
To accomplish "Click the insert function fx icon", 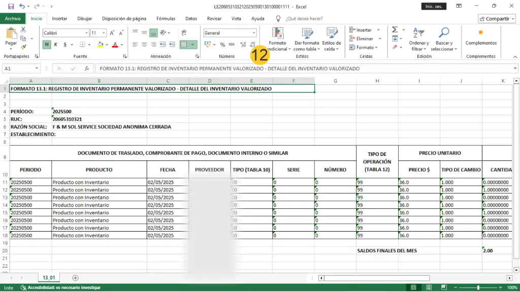I will coord(87,69).
